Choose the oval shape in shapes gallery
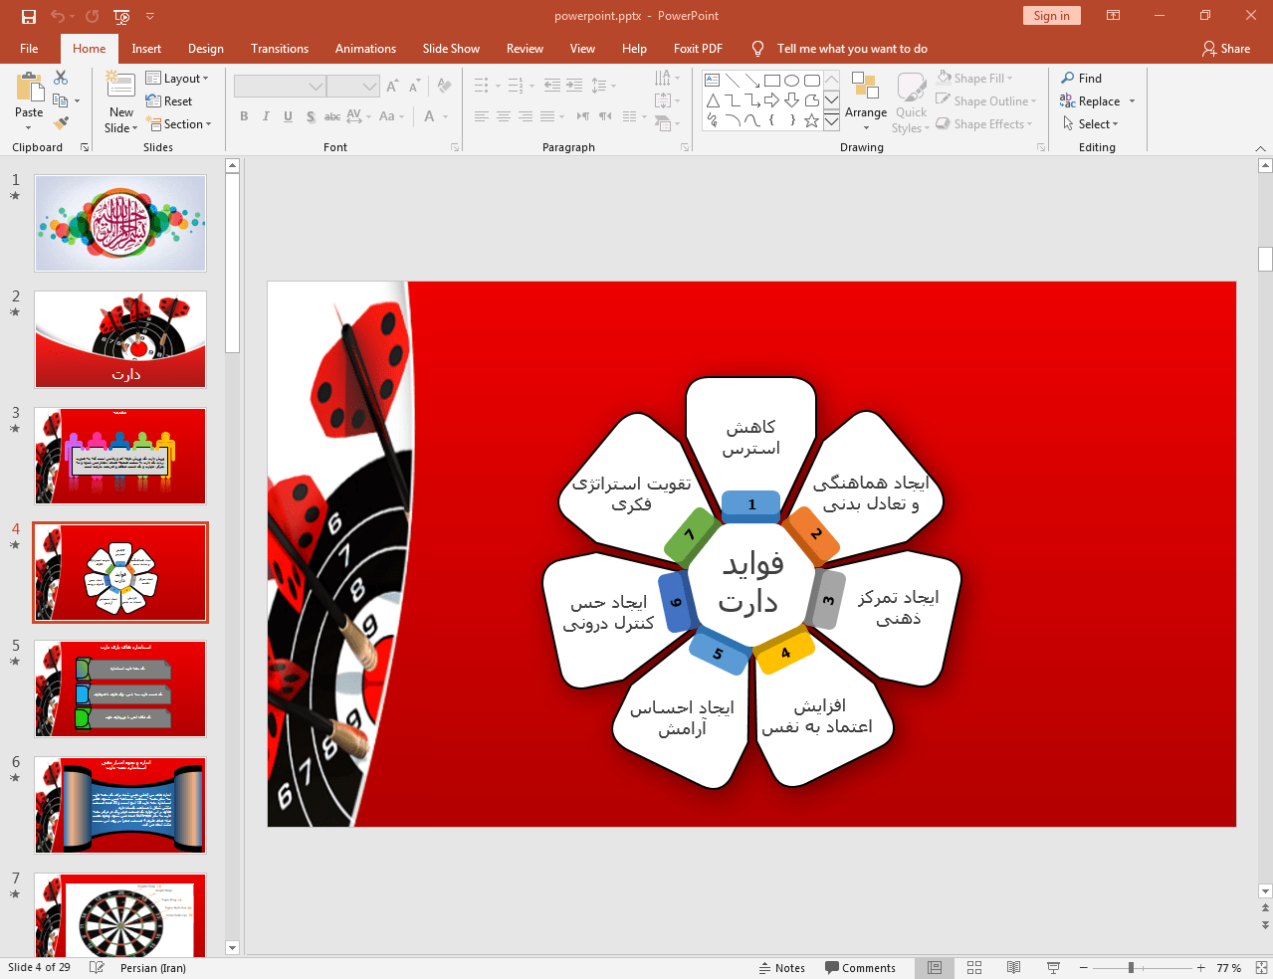The image size is (1273, 979). 791,81
